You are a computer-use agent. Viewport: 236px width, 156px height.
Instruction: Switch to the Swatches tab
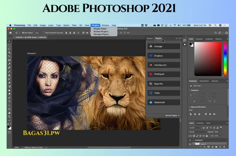tap(199, 39)
